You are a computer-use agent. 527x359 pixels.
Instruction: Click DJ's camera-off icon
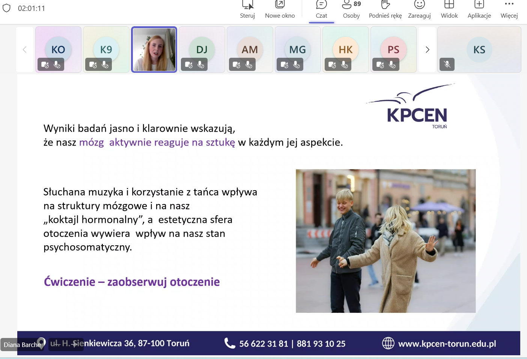coord(188,65)
